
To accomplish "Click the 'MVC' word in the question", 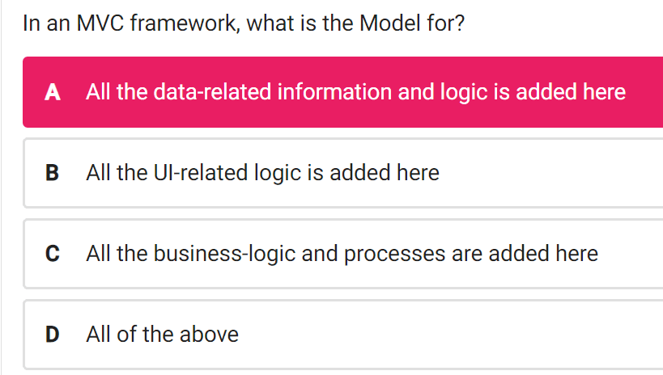I will 100,23.
